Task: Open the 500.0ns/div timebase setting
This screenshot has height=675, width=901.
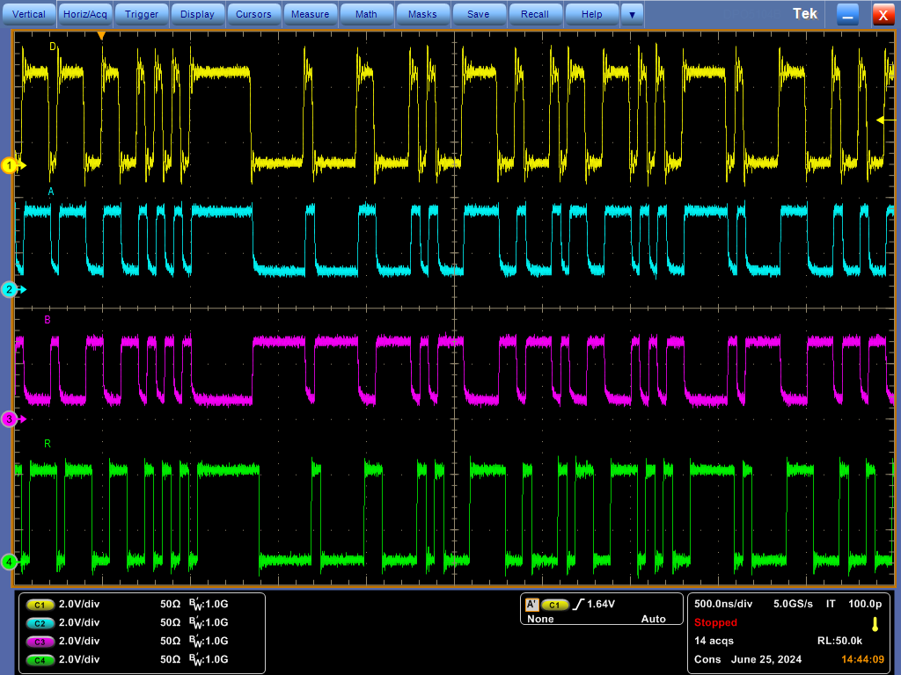Action: tap(724, 604)
